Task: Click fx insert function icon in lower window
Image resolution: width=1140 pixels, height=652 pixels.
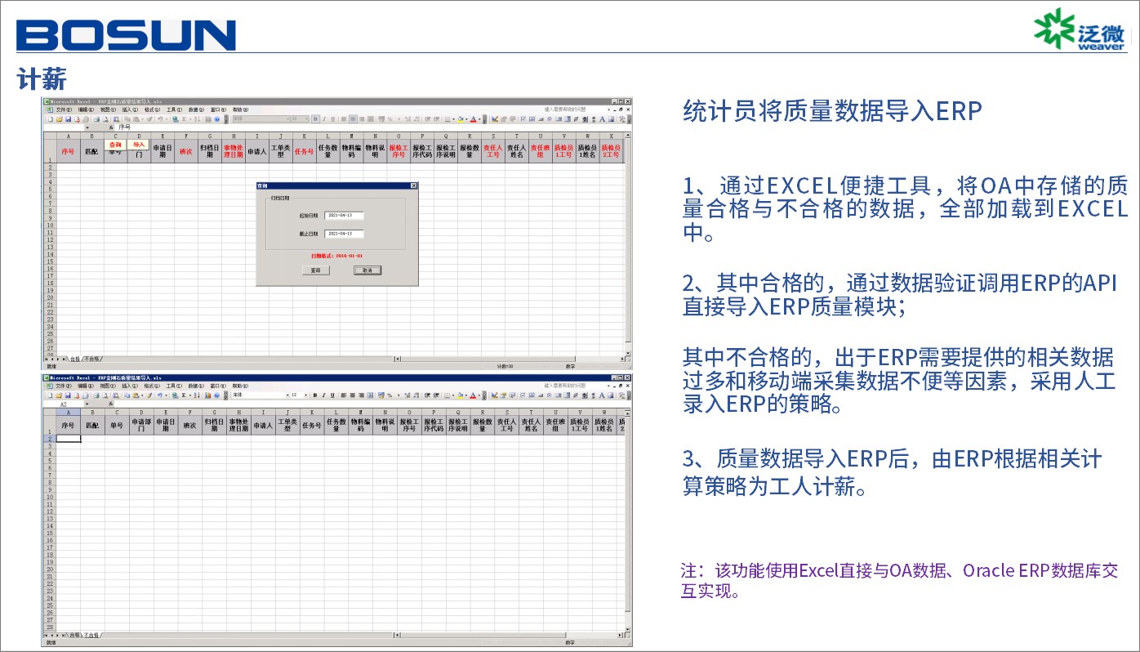Action: click(x=111, y=404)
